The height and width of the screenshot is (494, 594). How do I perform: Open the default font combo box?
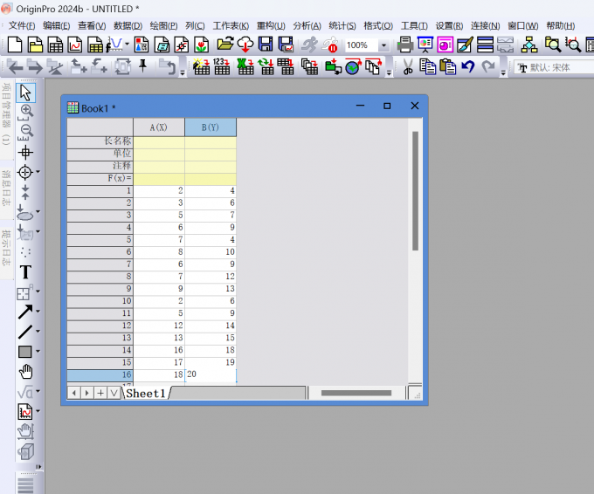(x=555, y=68)
